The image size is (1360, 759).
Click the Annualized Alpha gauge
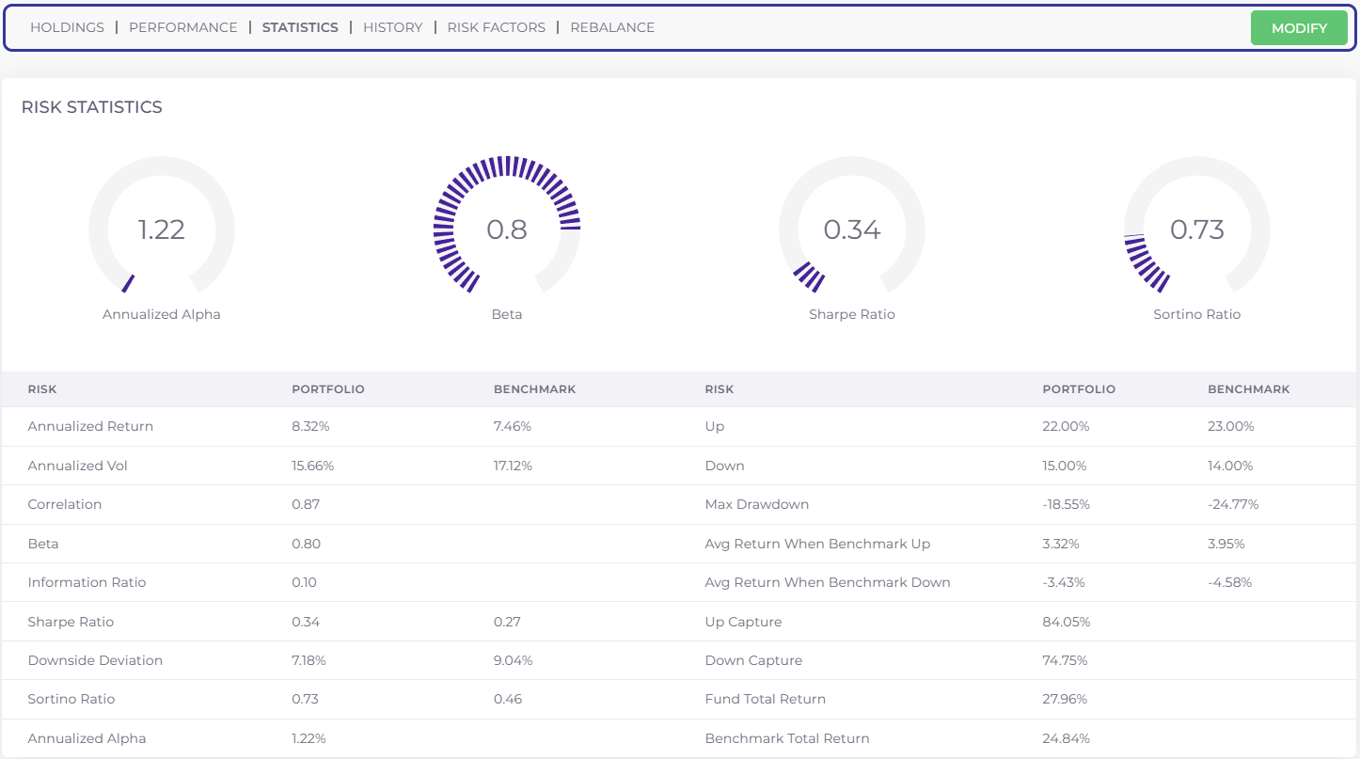162,229
